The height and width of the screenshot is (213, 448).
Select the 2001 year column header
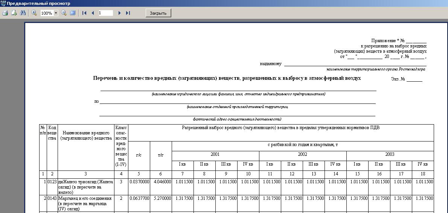(215, 155)
